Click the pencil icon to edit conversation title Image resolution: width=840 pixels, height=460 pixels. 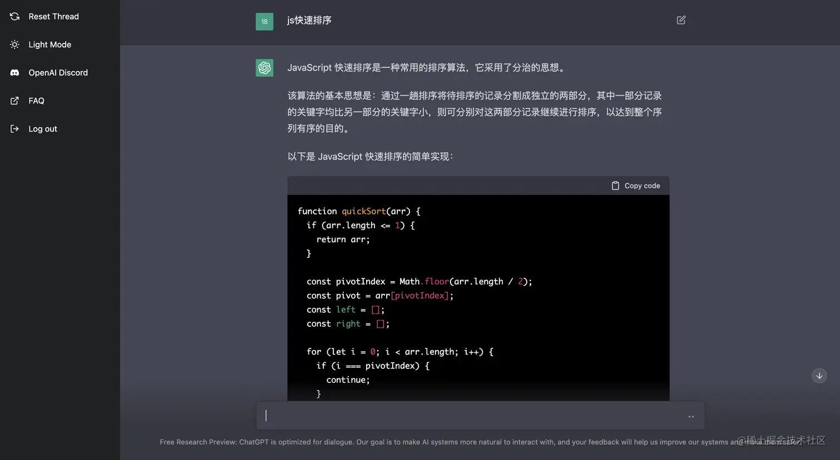point(681,19)
